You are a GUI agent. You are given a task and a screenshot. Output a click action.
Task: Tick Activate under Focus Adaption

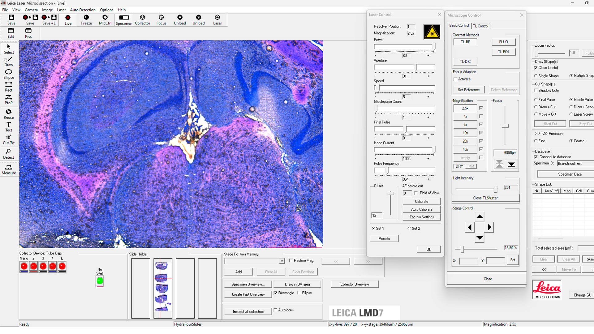tap(455, 79)
